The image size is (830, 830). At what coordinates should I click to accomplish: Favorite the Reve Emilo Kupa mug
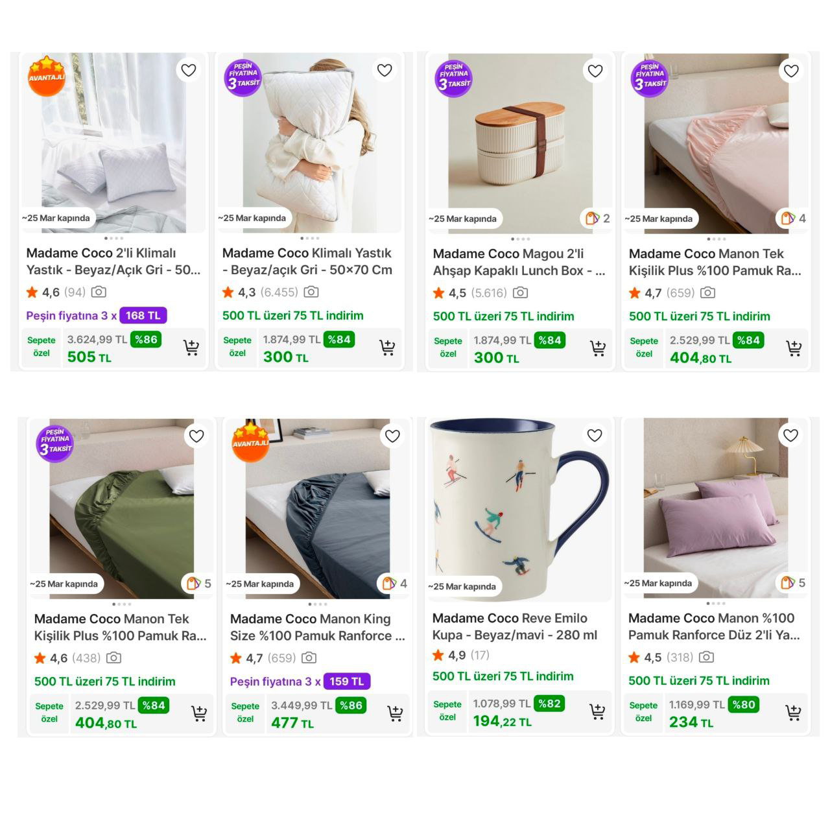(595, 435)
